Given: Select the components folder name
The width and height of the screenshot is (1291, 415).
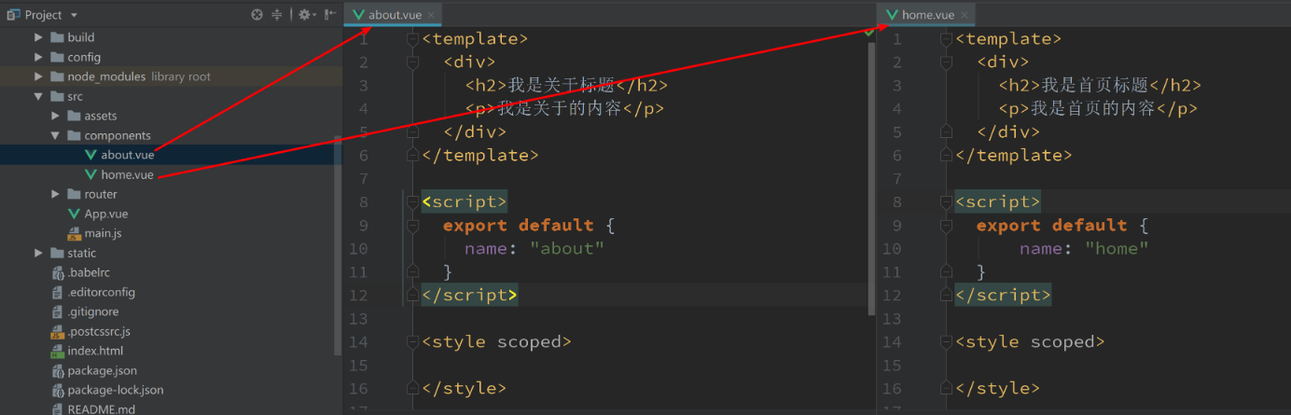Looking at the screenshot, I should 118,135.
